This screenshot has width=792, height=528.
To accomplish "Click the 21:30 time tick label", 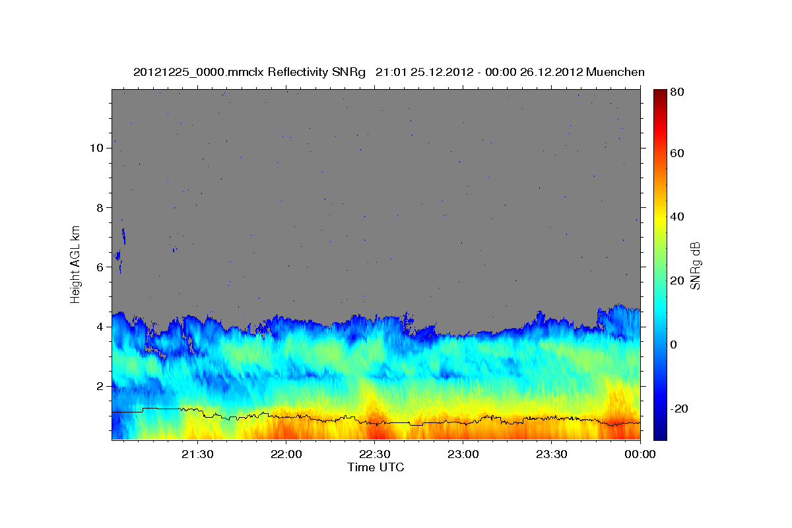I will 197,454.
